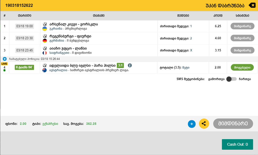Select აიაჩო ჯფცო - ლანსი match title
The width and height of the screenshot is (258, 155).
click(68, 48)
